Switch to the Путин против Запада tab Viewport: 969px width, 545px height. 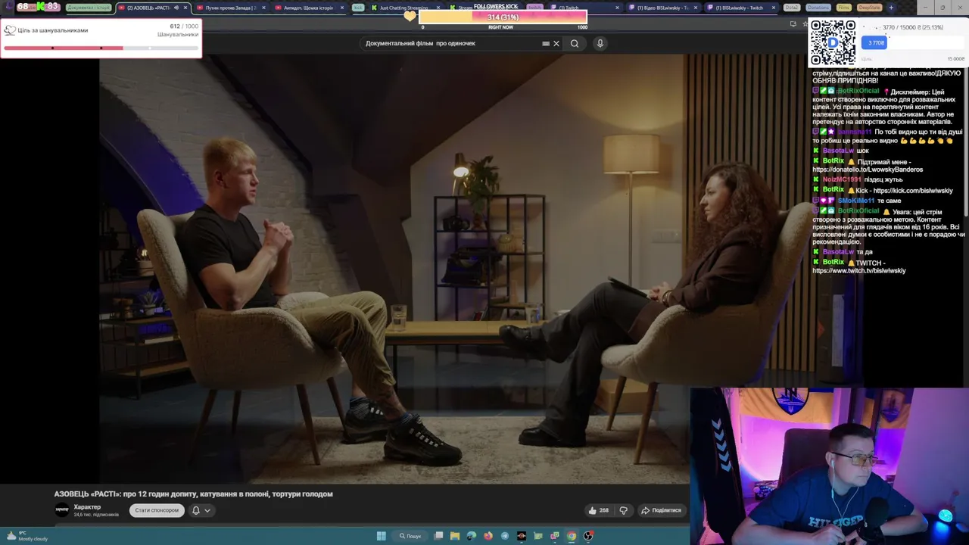point(232,8)
